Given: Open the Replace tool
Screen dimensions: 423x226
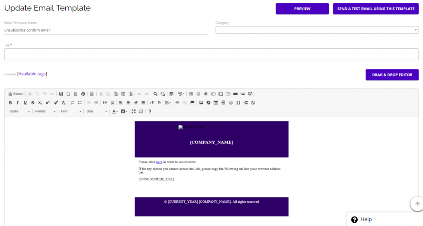Looking at the screenshot, I should (163, 94).
